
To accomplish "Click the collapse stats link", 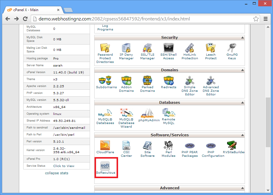I will pos(56,173).
